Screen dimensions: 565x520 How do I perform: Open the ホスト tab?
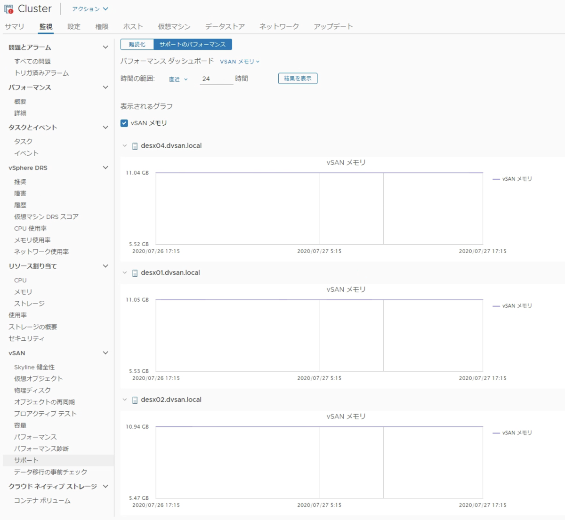[133, 26]
